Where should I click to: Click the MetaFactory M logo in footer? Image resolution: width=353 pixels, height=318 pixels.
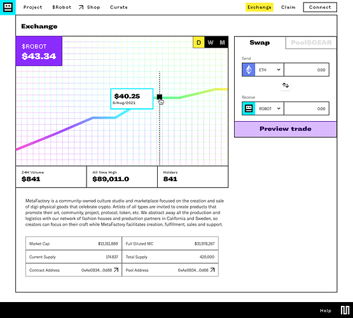345,310
